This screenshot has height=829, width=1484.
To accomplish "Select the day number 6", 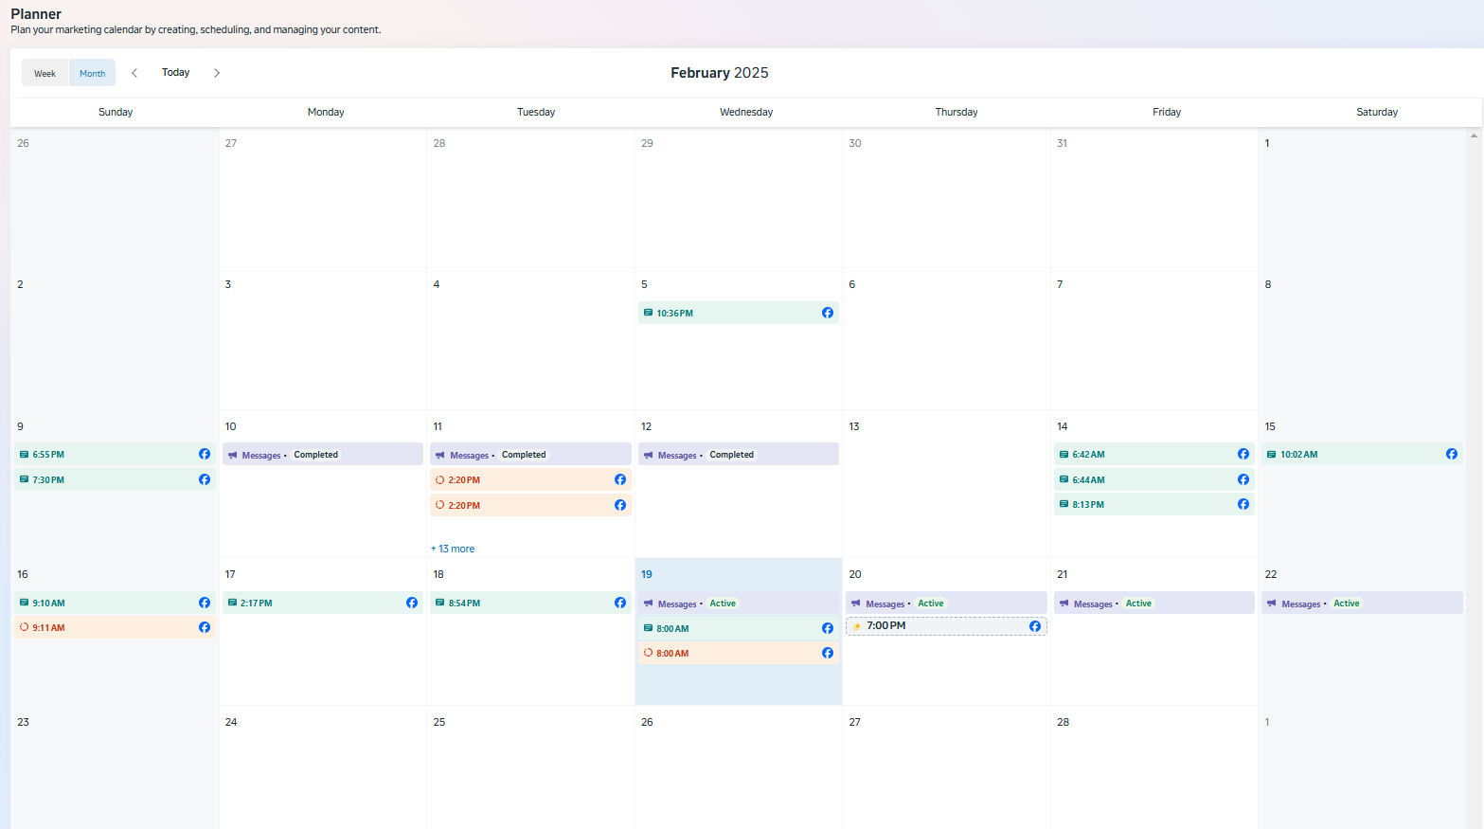I will [x=852, y=284].
